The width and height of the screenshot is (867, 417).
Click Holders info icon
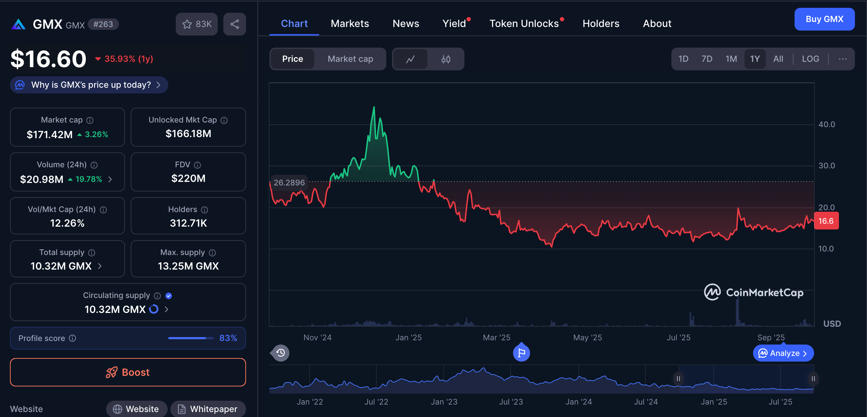(205, 210)
